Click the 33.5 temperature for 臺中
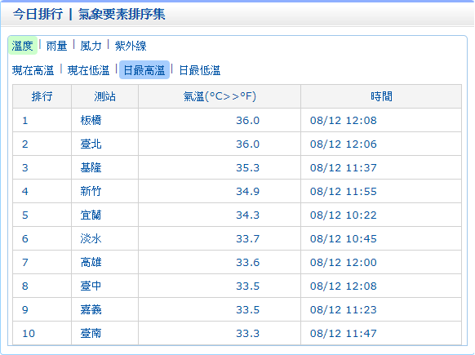Screen dimensions: 475x355 [x=248, y=286]
